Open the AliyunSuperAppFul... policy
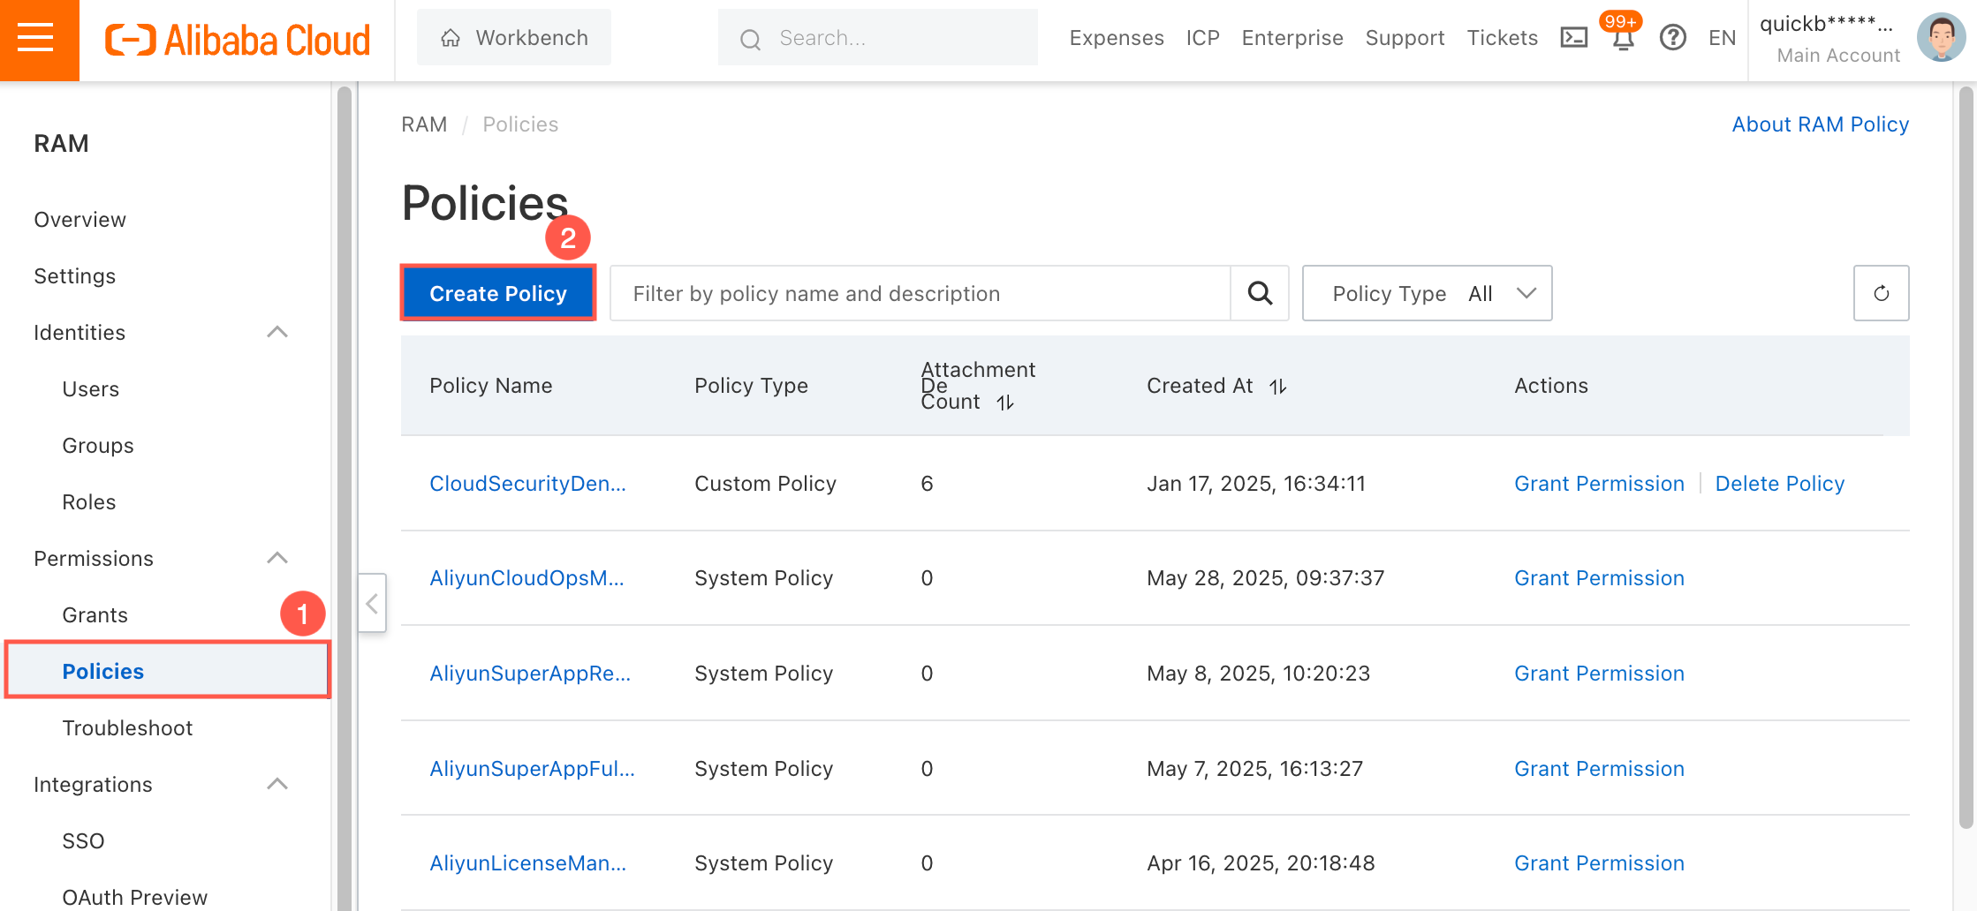1977x911 pixels. pos(532,769)
